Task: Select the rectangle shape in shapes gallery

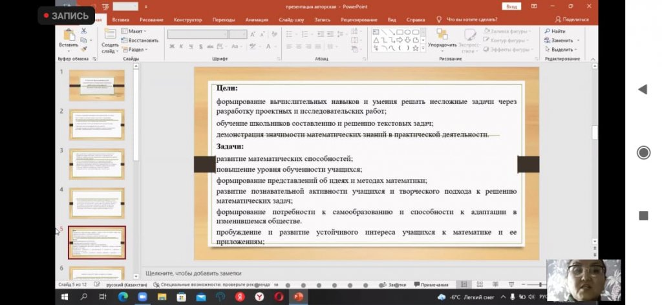Action: (x=400, y=32)
